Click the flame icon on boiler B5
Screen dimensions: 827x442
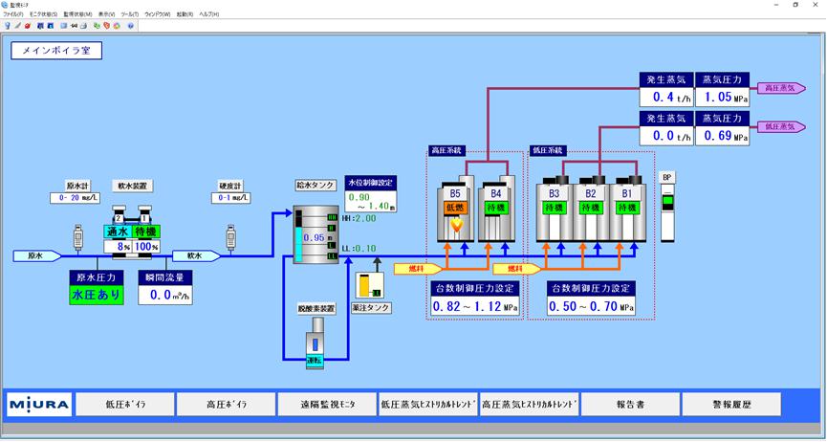456,226
